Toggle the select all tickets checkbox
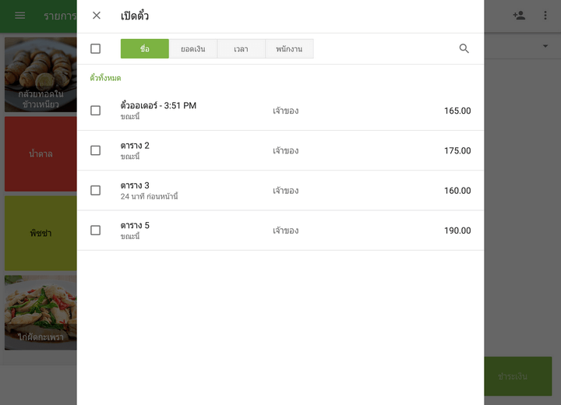561x405 pixels. (x=96, y=49)
